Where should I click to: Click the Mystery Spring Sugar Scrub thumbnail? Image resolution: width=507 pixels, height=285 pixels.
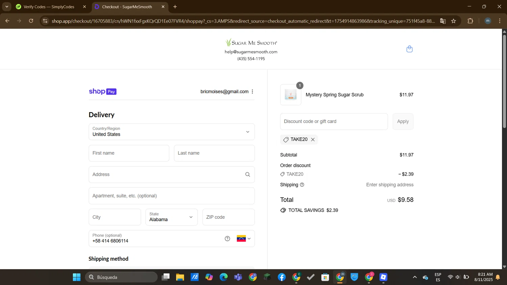[291, 95]
